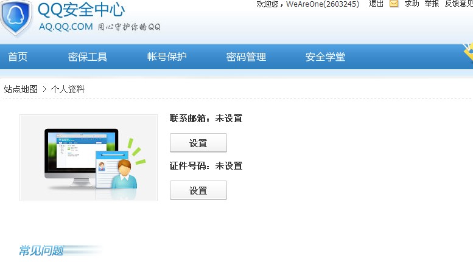Go to 首页 in navigation bar
The width and height of the screenshot is (473, 262).
18,57
